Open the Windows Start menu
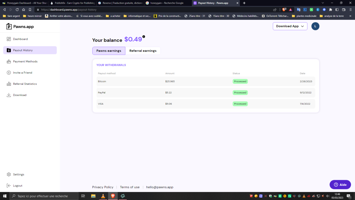The height and width of the screenshot is (200, 355). click(5, 196)
